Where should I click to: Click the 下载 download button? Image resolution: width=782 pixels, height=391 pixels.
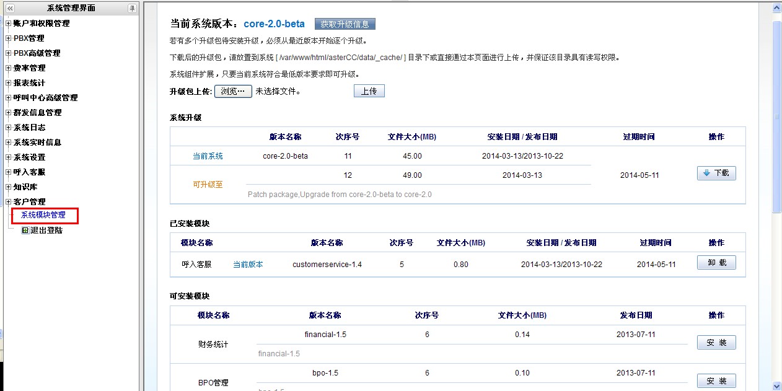pyautogui.click(x=716, y=174)
